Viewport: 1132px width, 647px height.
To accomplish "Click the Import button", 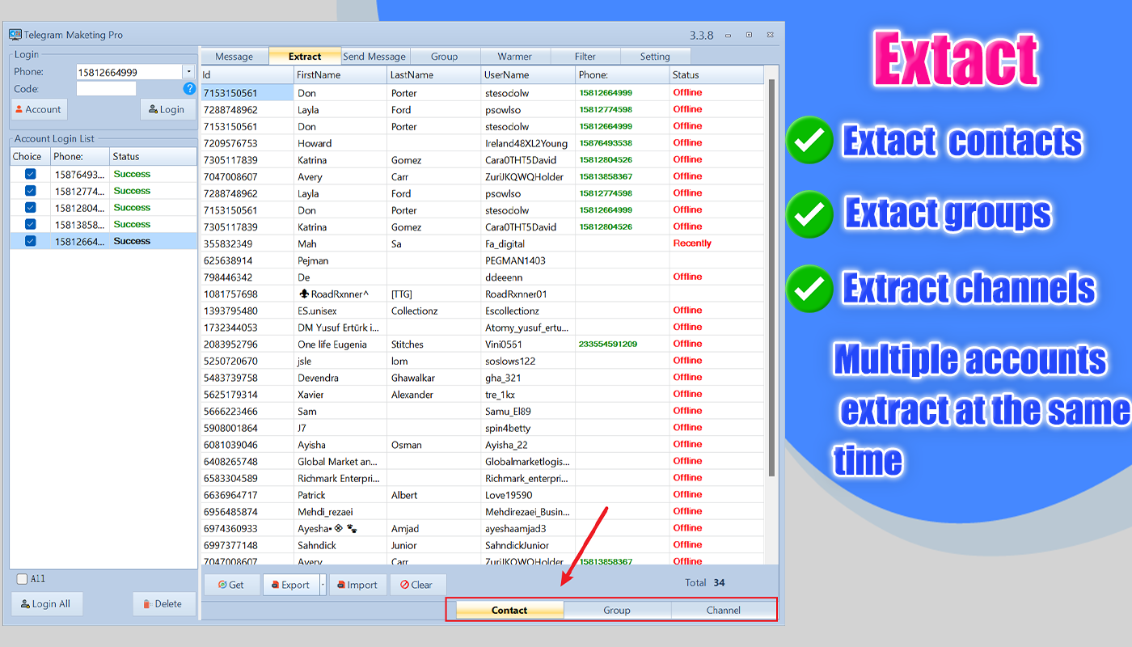I will tap(358, 585).
